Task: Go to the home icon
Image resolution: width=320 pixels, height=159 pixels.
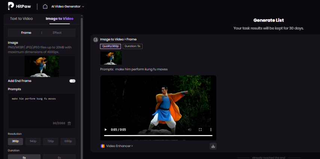Action: [45, 6]
